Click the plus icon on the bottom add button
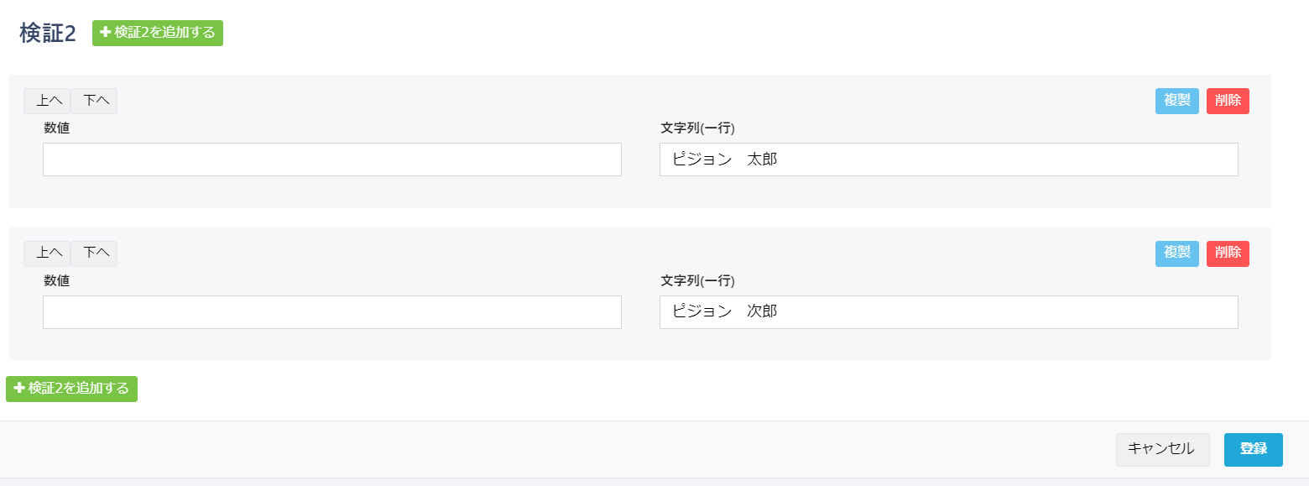This screenshot has width=1309, height=486. pos(18,389)
